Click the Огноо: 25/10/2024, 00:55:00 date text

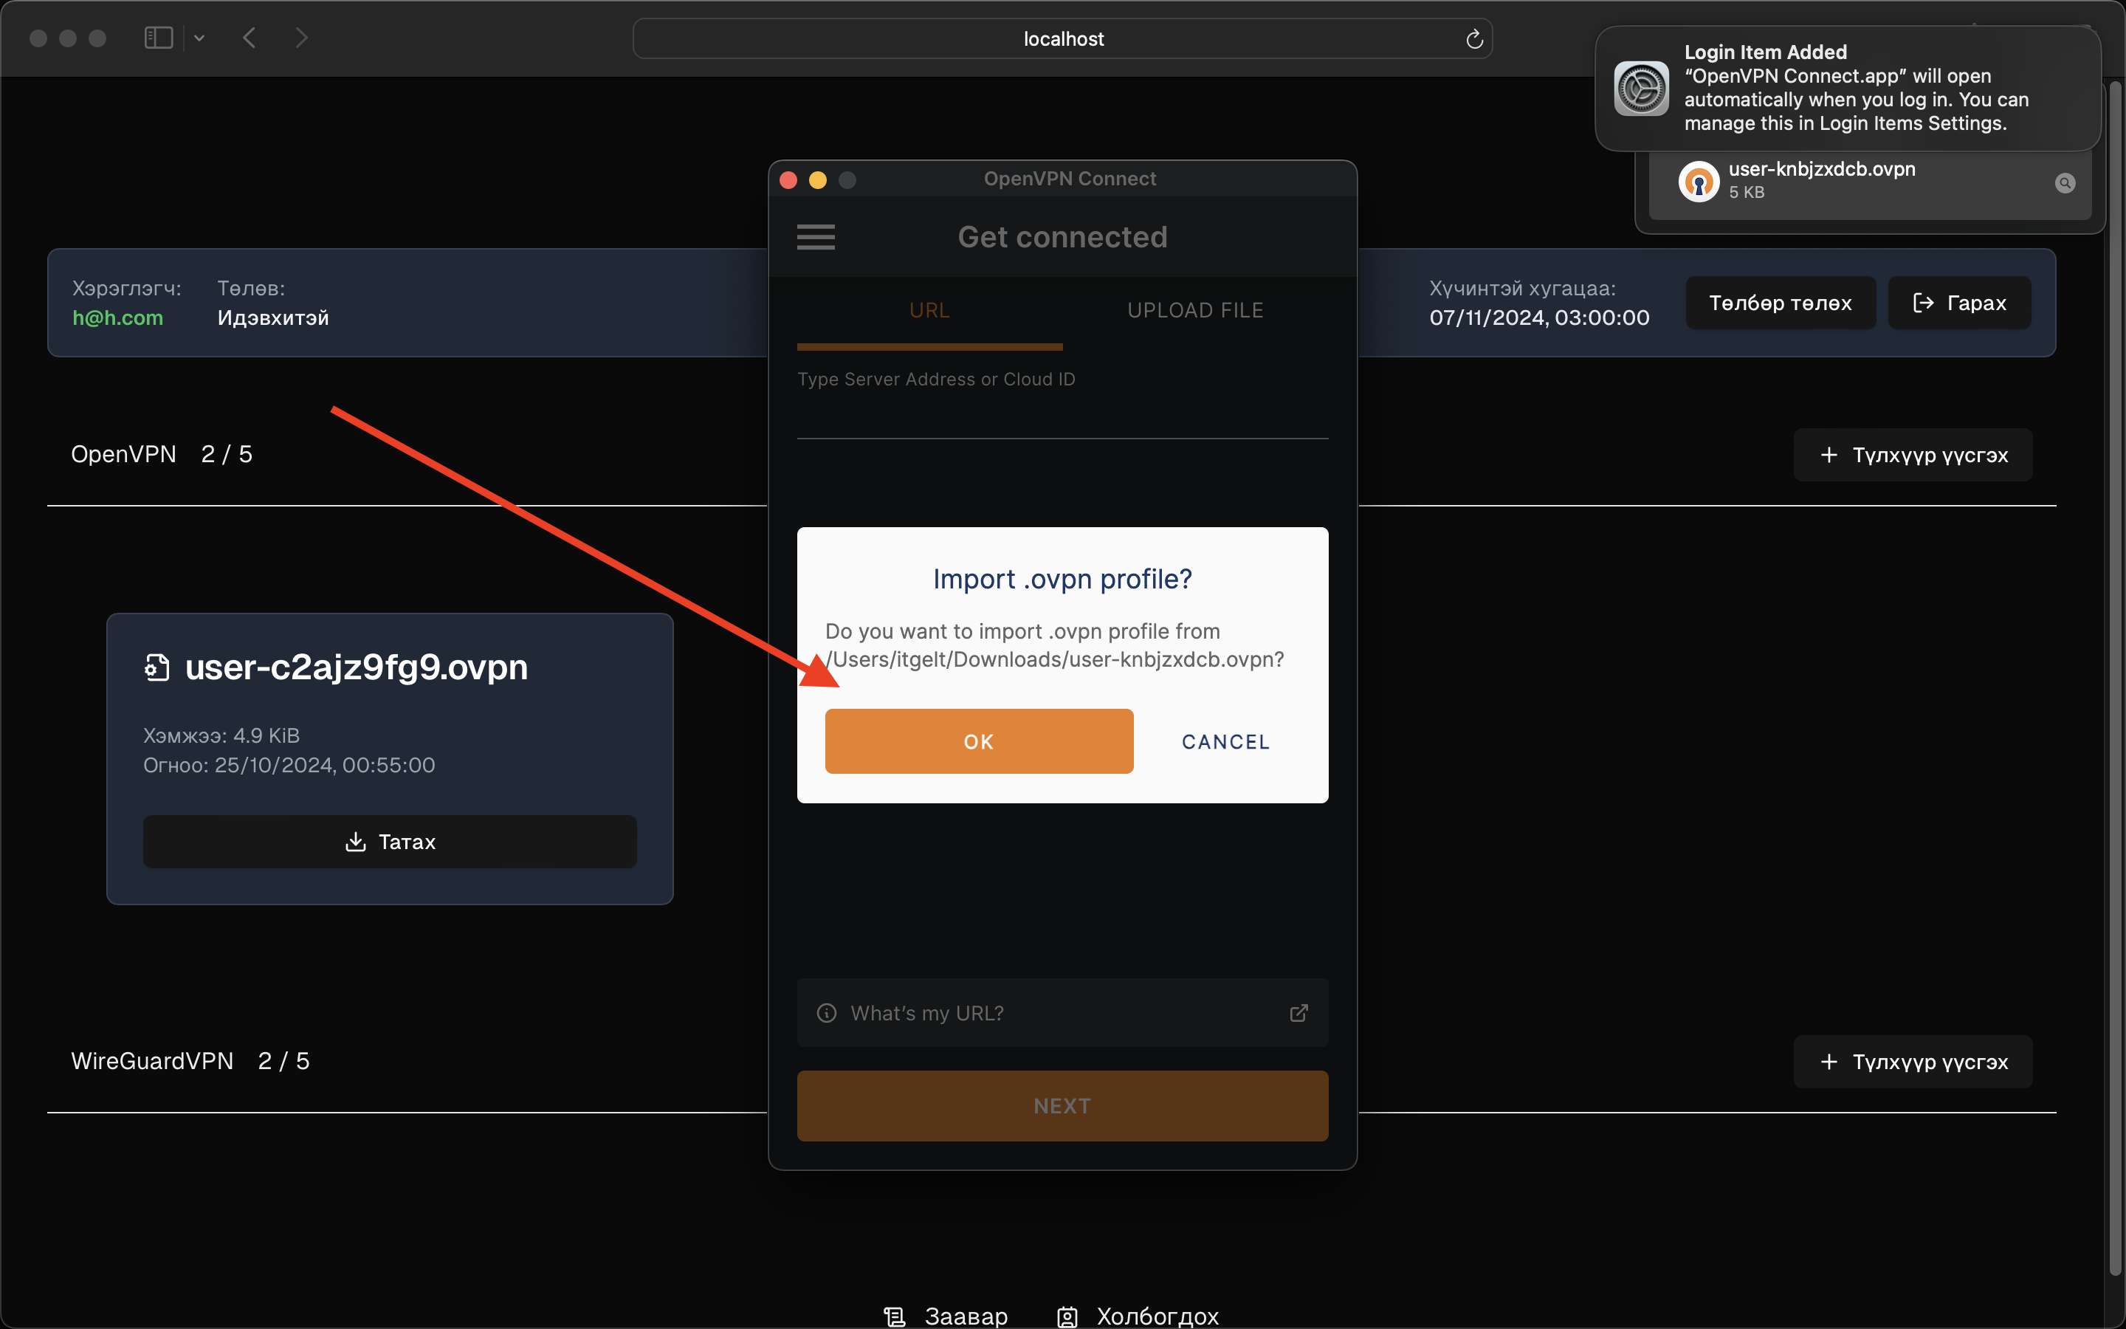pyautogui.click(x=289, y=765)
